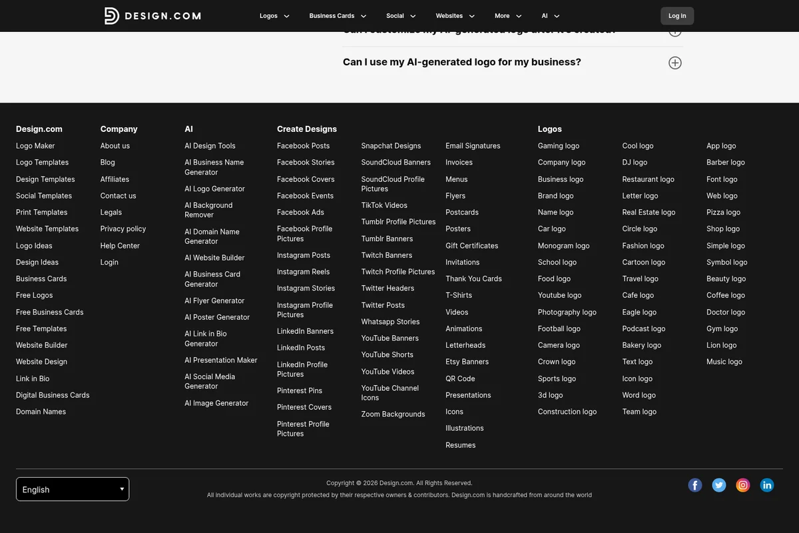Open TikTok Videos link
Screen dimensions: 799x533
coord(384,205)
